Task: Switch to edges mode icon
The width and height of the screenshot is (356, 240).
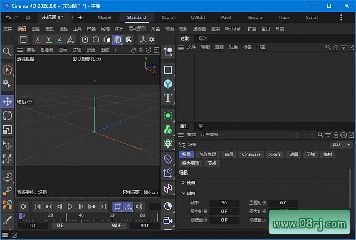Action: (96, 40)
